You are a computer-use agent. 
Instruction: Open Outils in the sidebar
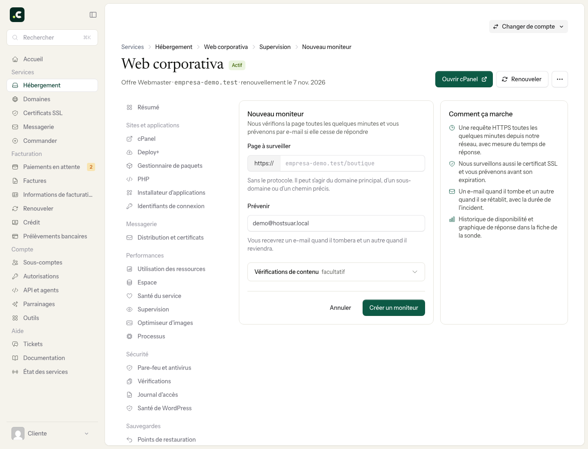click(x=52, y=318)
